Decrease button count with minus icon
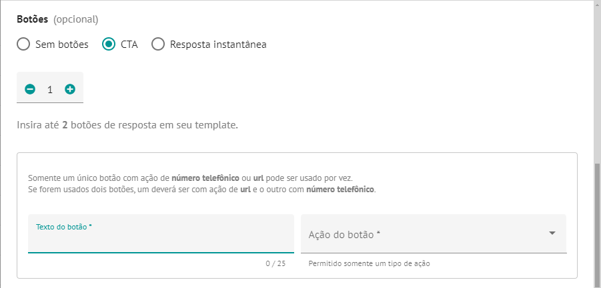 pos(30,89)
